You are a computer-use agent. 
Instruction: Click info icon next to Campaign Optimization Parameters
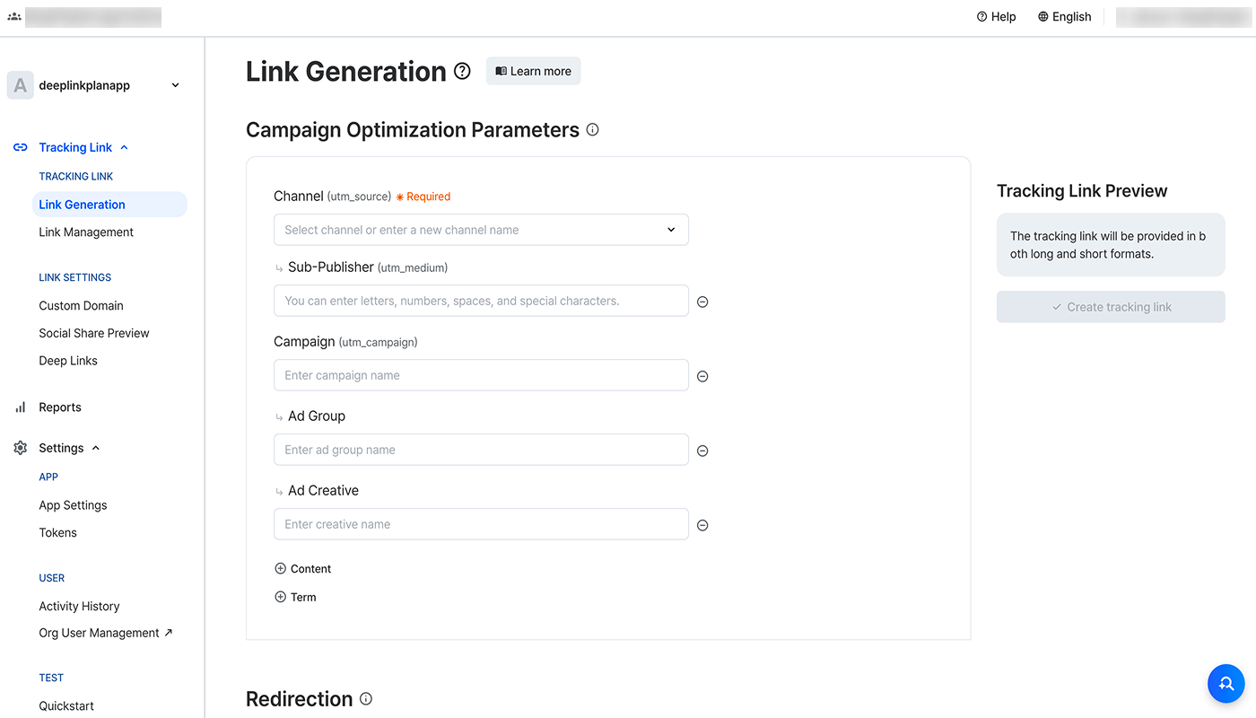tap(592, 129)
